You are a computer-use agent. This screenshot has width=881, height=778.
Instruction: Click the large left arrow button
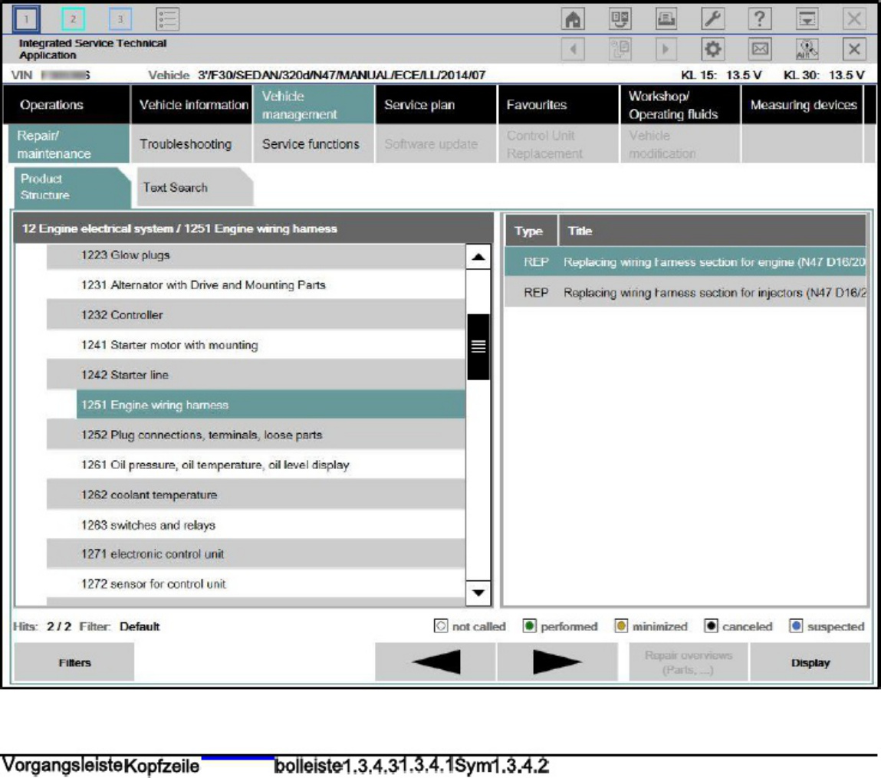pyautogui.click(x=436, y=662)
